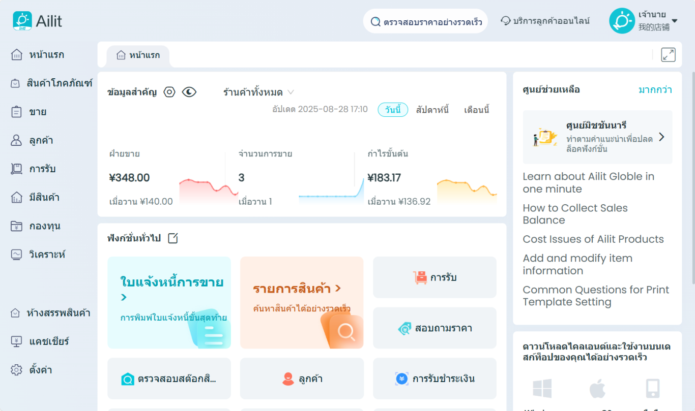This screenshot has height=411, width=695.
Task: Open Add and modify item information
Action: click(x=577, y=264)
